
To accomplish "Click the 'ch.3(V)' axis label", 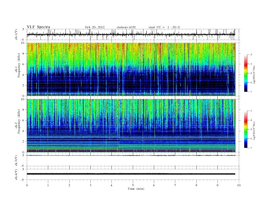I will [16, 161].
